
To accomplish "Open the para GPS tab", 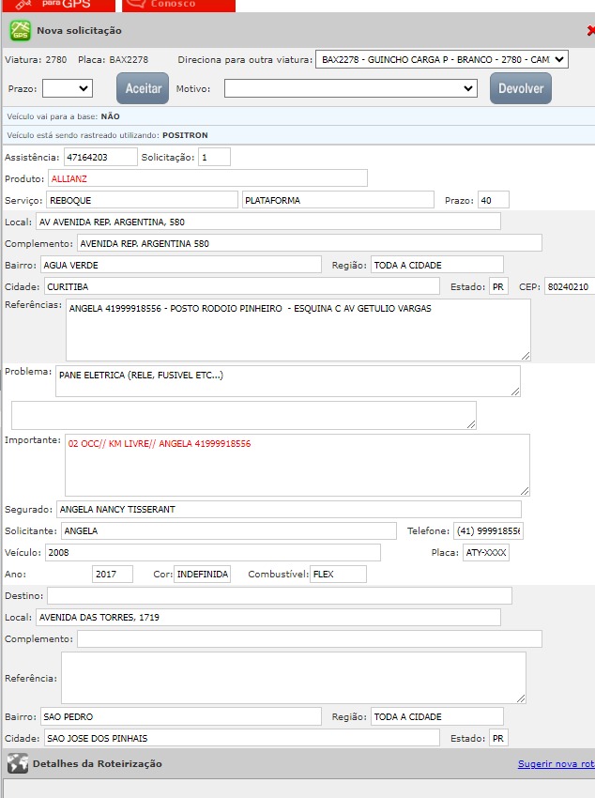I will pyautogui.click(x=58, y=5).
